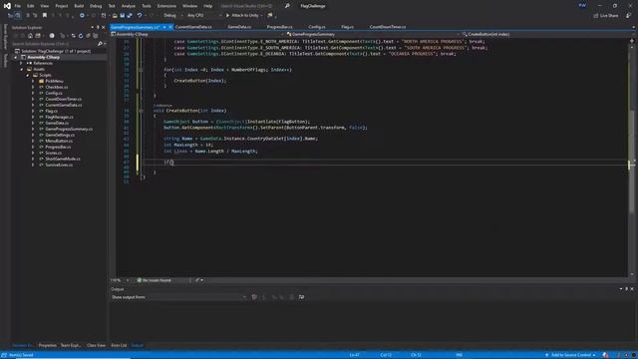Close the Solution Explorer panel
Viewport: 638px width, 359px height.
pyautogui.click(x=103, y=27)
